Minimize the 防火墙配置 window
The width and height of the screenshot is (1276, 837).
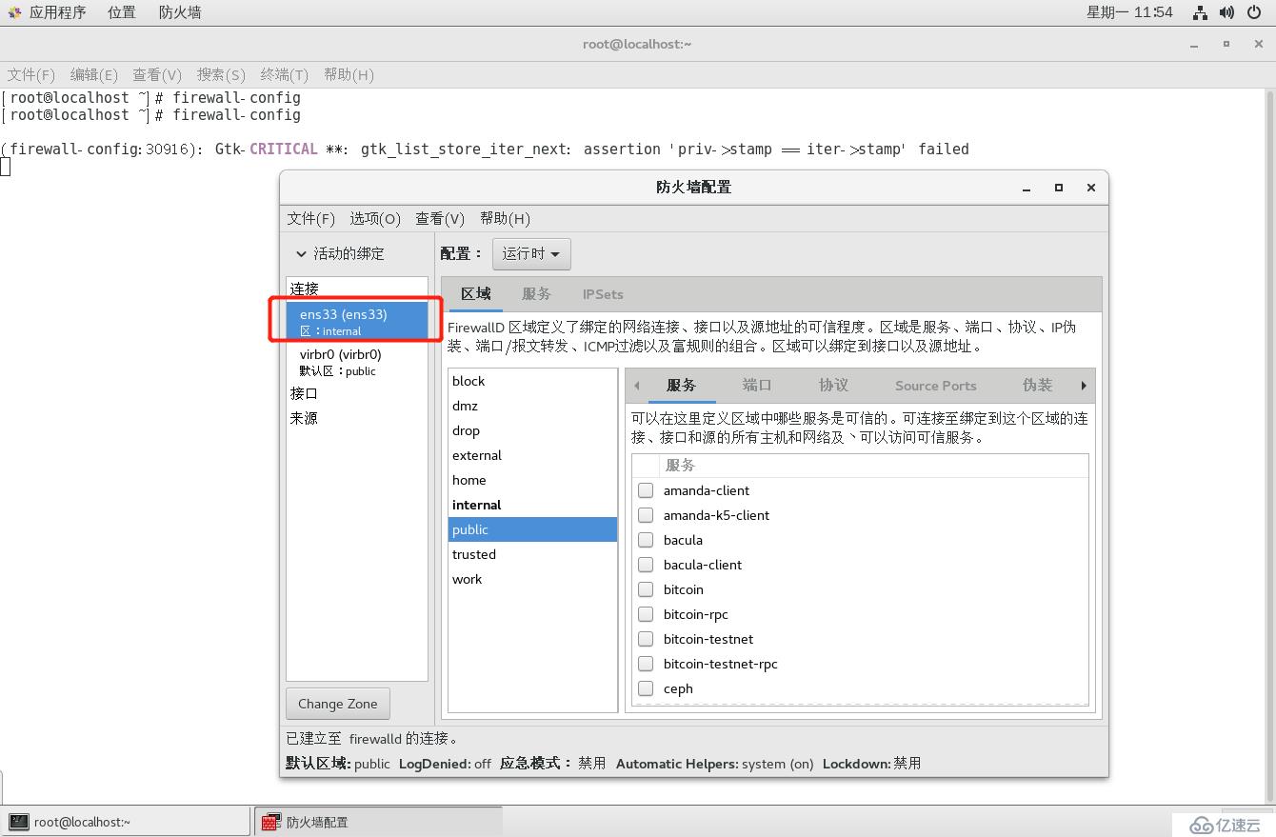point(1027,189)
